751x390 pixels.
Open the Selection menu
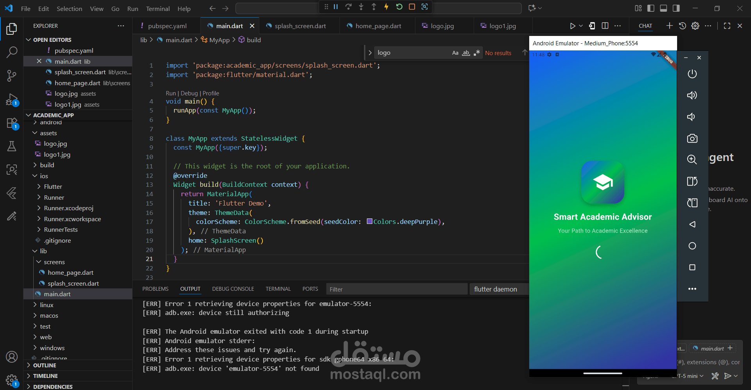[69, 9]
